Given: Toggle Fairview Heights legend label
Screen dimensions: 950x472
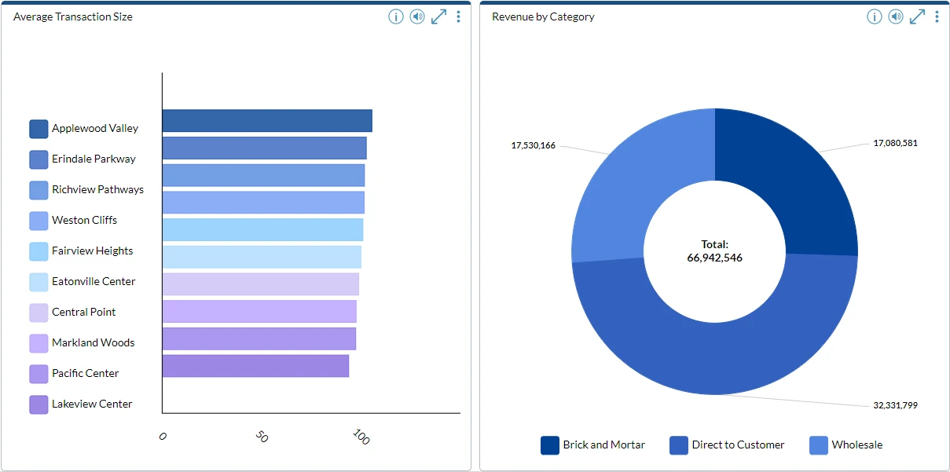Looking at the screenshot, I should 93,251.
